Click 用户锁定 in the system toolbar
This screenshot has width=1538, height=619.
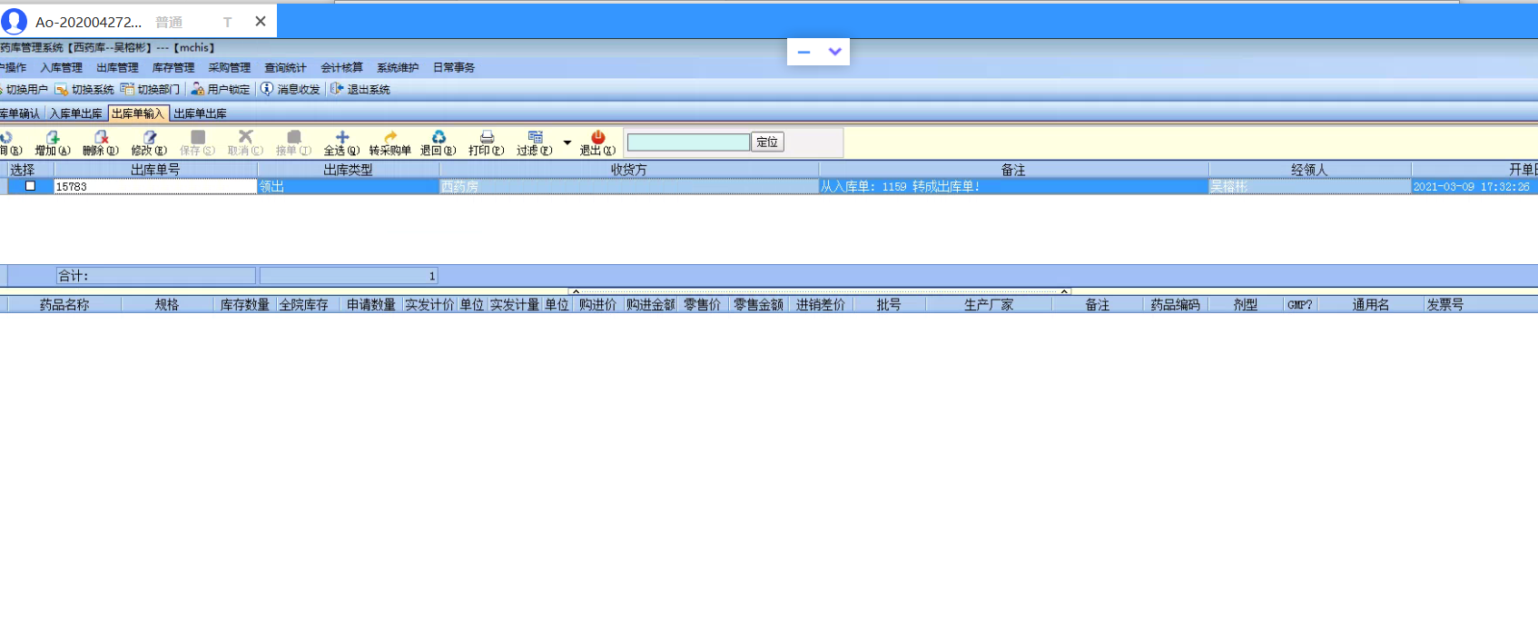pyautogui.click(x=221, y=89)
